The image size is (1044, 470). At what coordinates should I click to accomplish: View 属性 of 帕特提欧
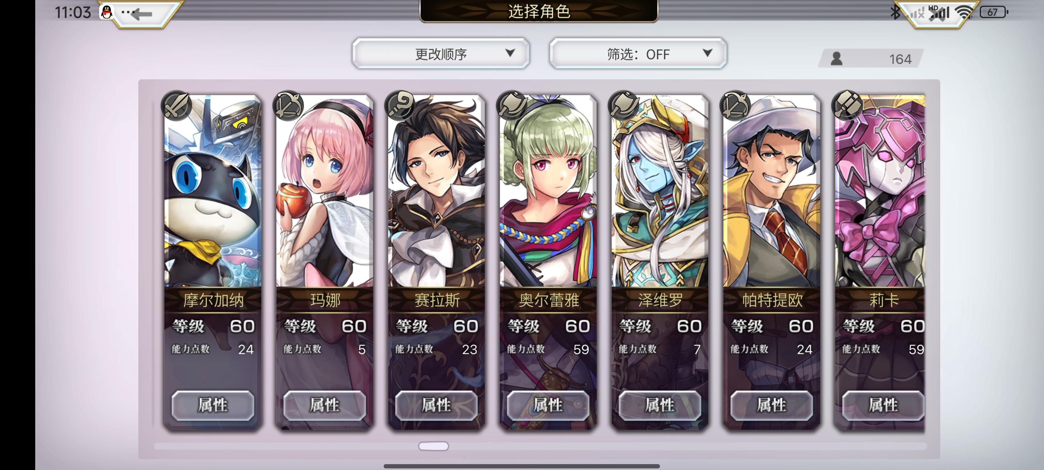tap(772, 405)
